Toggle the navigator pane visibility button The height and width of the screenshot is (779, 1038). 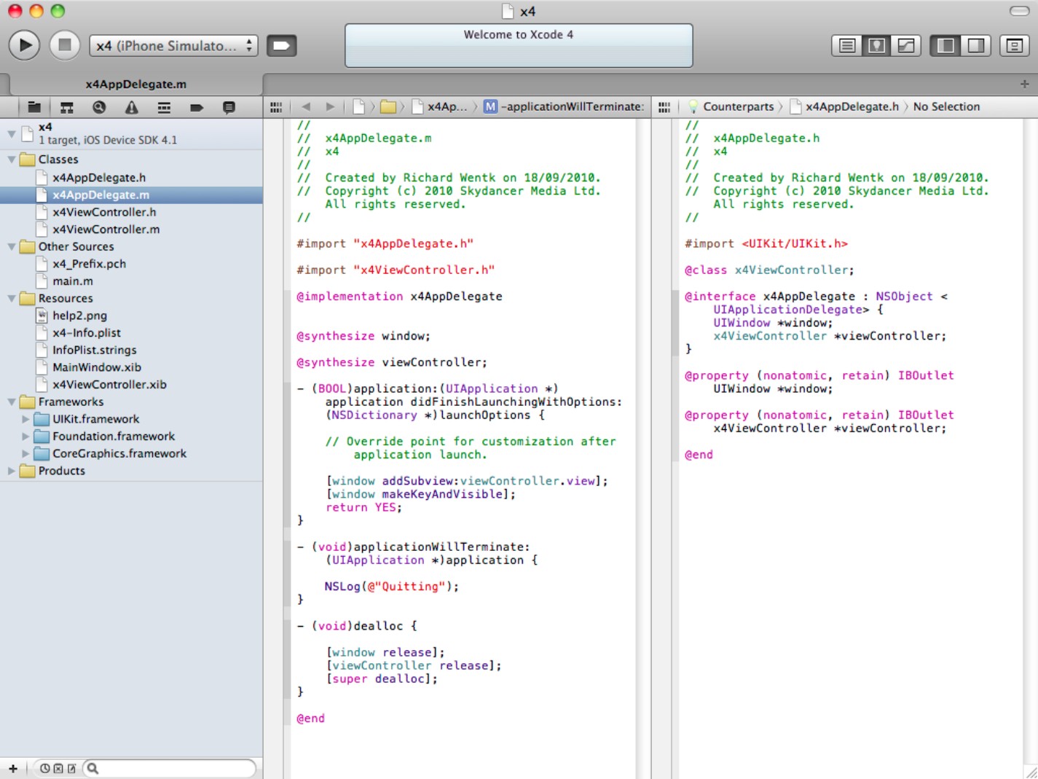coord(945,46)
